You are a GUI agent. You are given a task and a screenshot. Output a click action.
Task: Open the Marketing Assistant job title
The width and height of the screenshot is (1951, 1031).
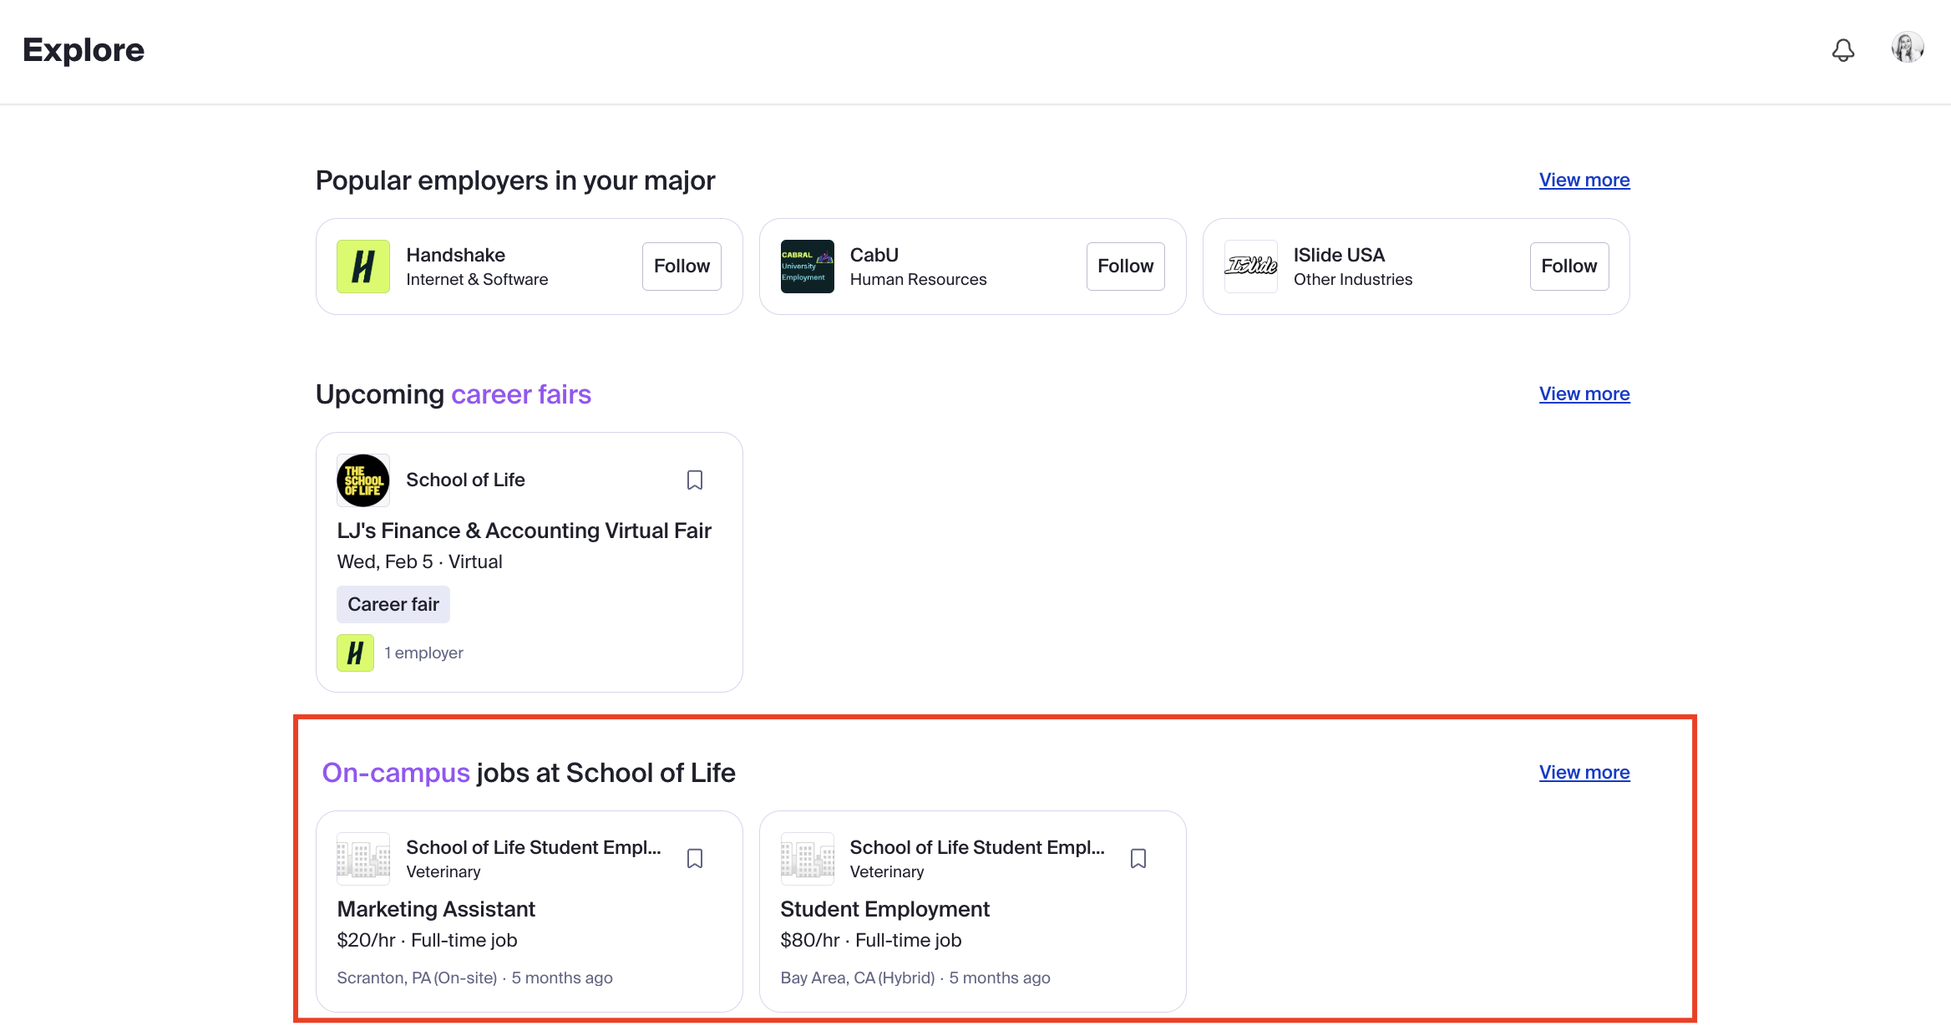436,909
